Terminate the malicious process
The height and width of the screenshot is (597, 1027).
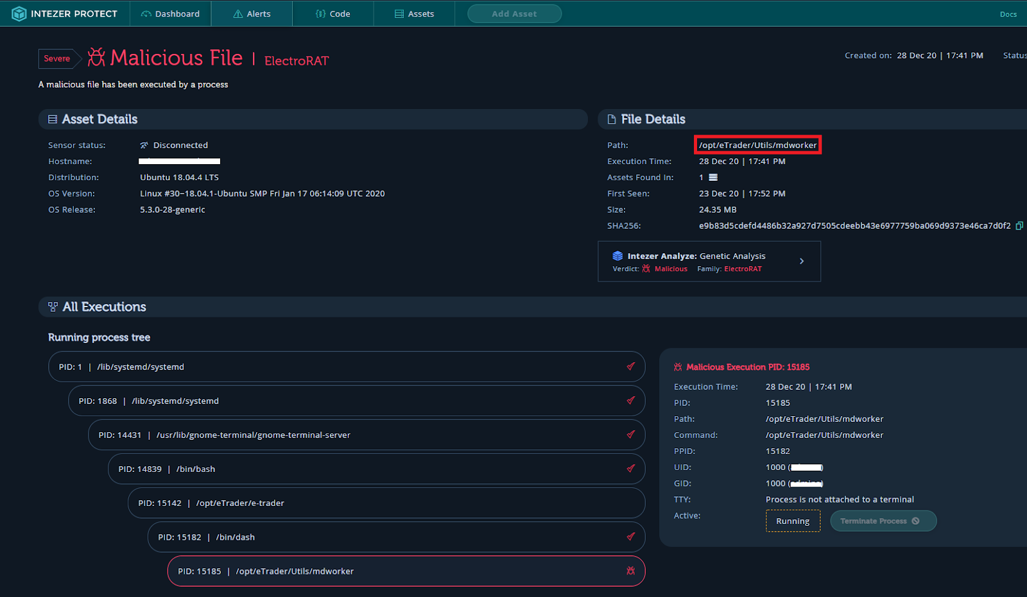(883, 521)
